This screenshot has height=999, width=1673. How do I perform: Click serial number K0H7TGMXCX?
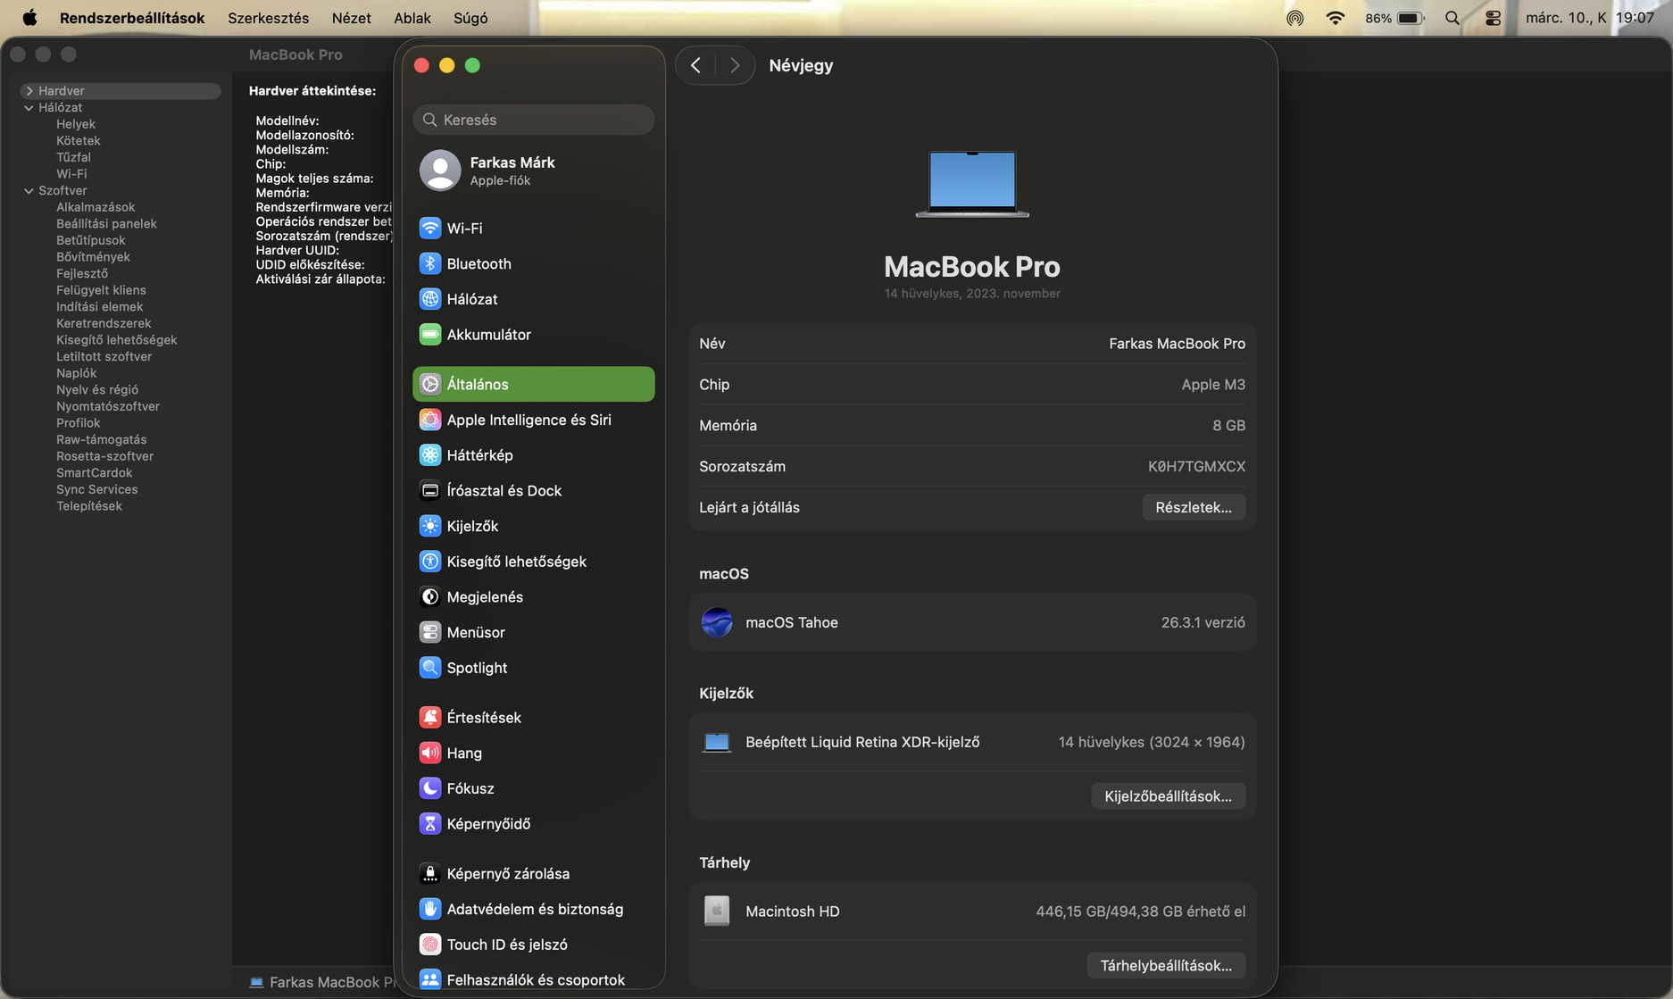coord(1196,466)
